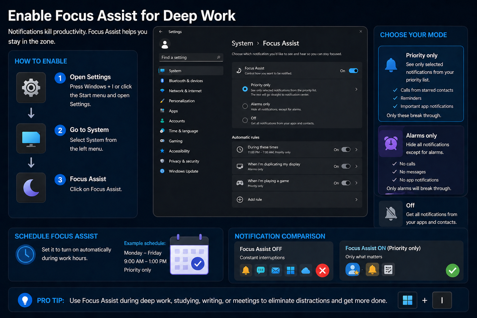Select the Off radio button
This screenshot has width=477, height=318.
[245, 120]
